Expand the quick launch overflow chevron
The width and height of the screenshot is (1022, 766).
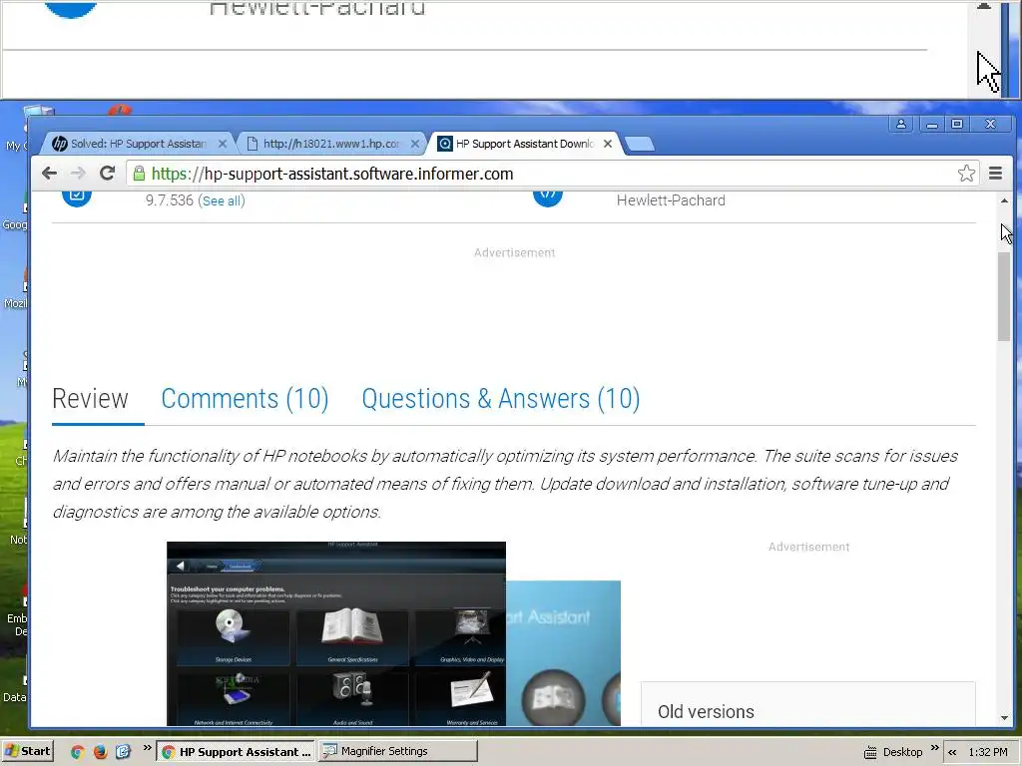(148, 748)
